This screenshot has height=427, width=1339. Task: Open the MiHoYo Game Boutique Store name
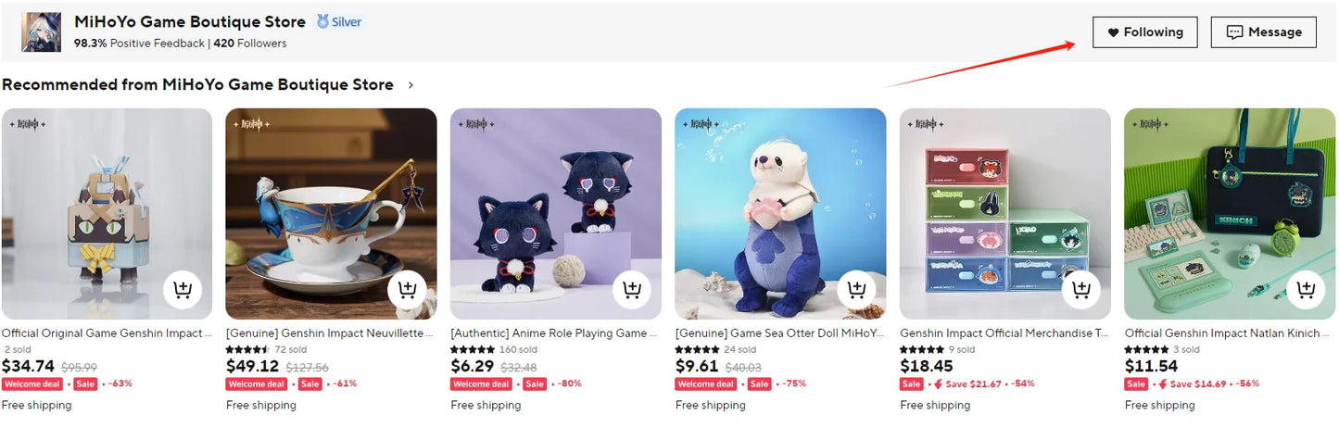(190, 21)
